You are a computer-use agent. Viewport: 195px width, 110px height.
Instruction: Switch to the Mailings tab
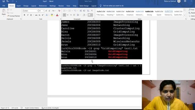click(53, 6)
